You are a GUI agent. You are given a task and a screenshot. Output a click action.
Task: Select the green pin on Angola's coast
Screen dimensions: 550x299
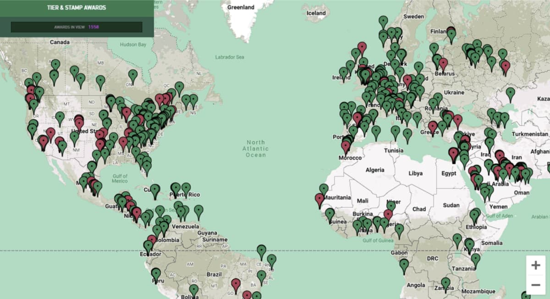404,266
